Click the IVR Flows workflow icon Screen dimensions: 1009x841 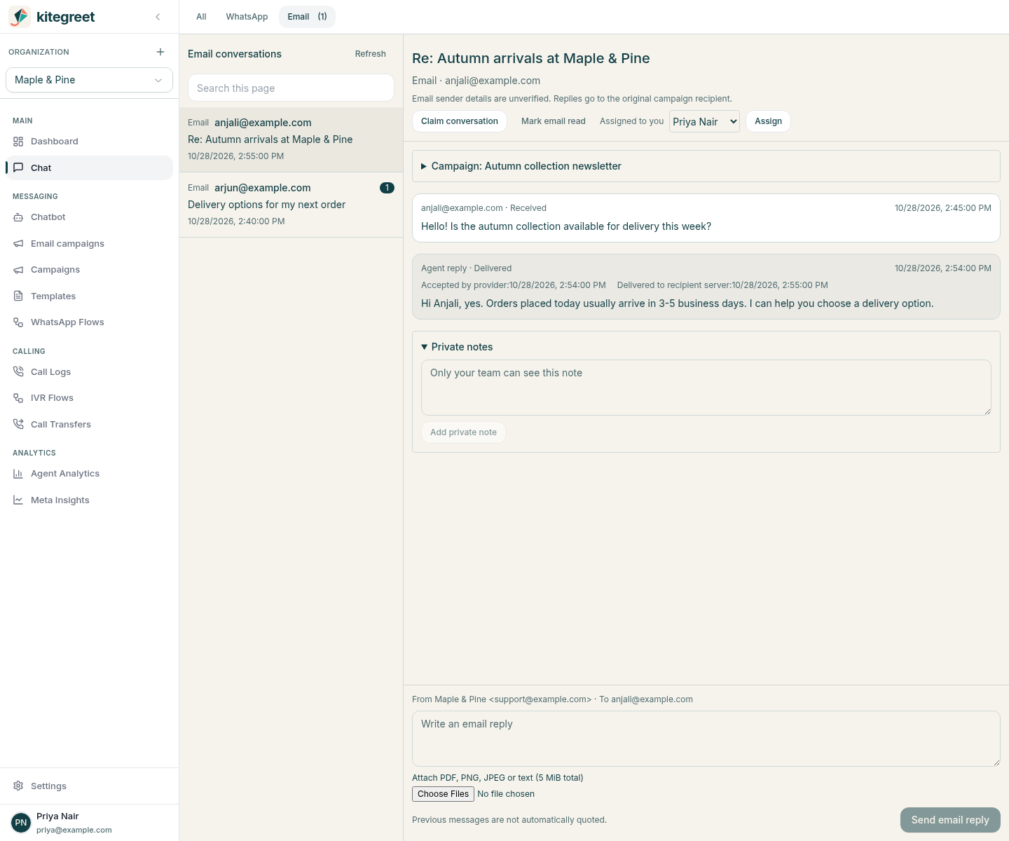click(x=18, y=398)
